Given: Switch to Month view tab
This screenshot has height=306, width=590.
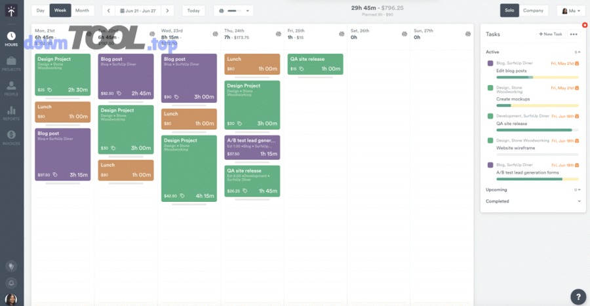Looking at the screenshot, I should (x=82, y=10).
